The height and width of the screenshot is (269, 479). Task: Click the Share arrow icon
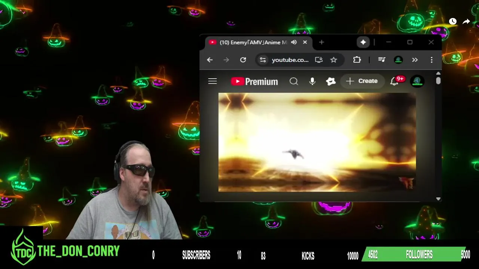coord(466,22)
